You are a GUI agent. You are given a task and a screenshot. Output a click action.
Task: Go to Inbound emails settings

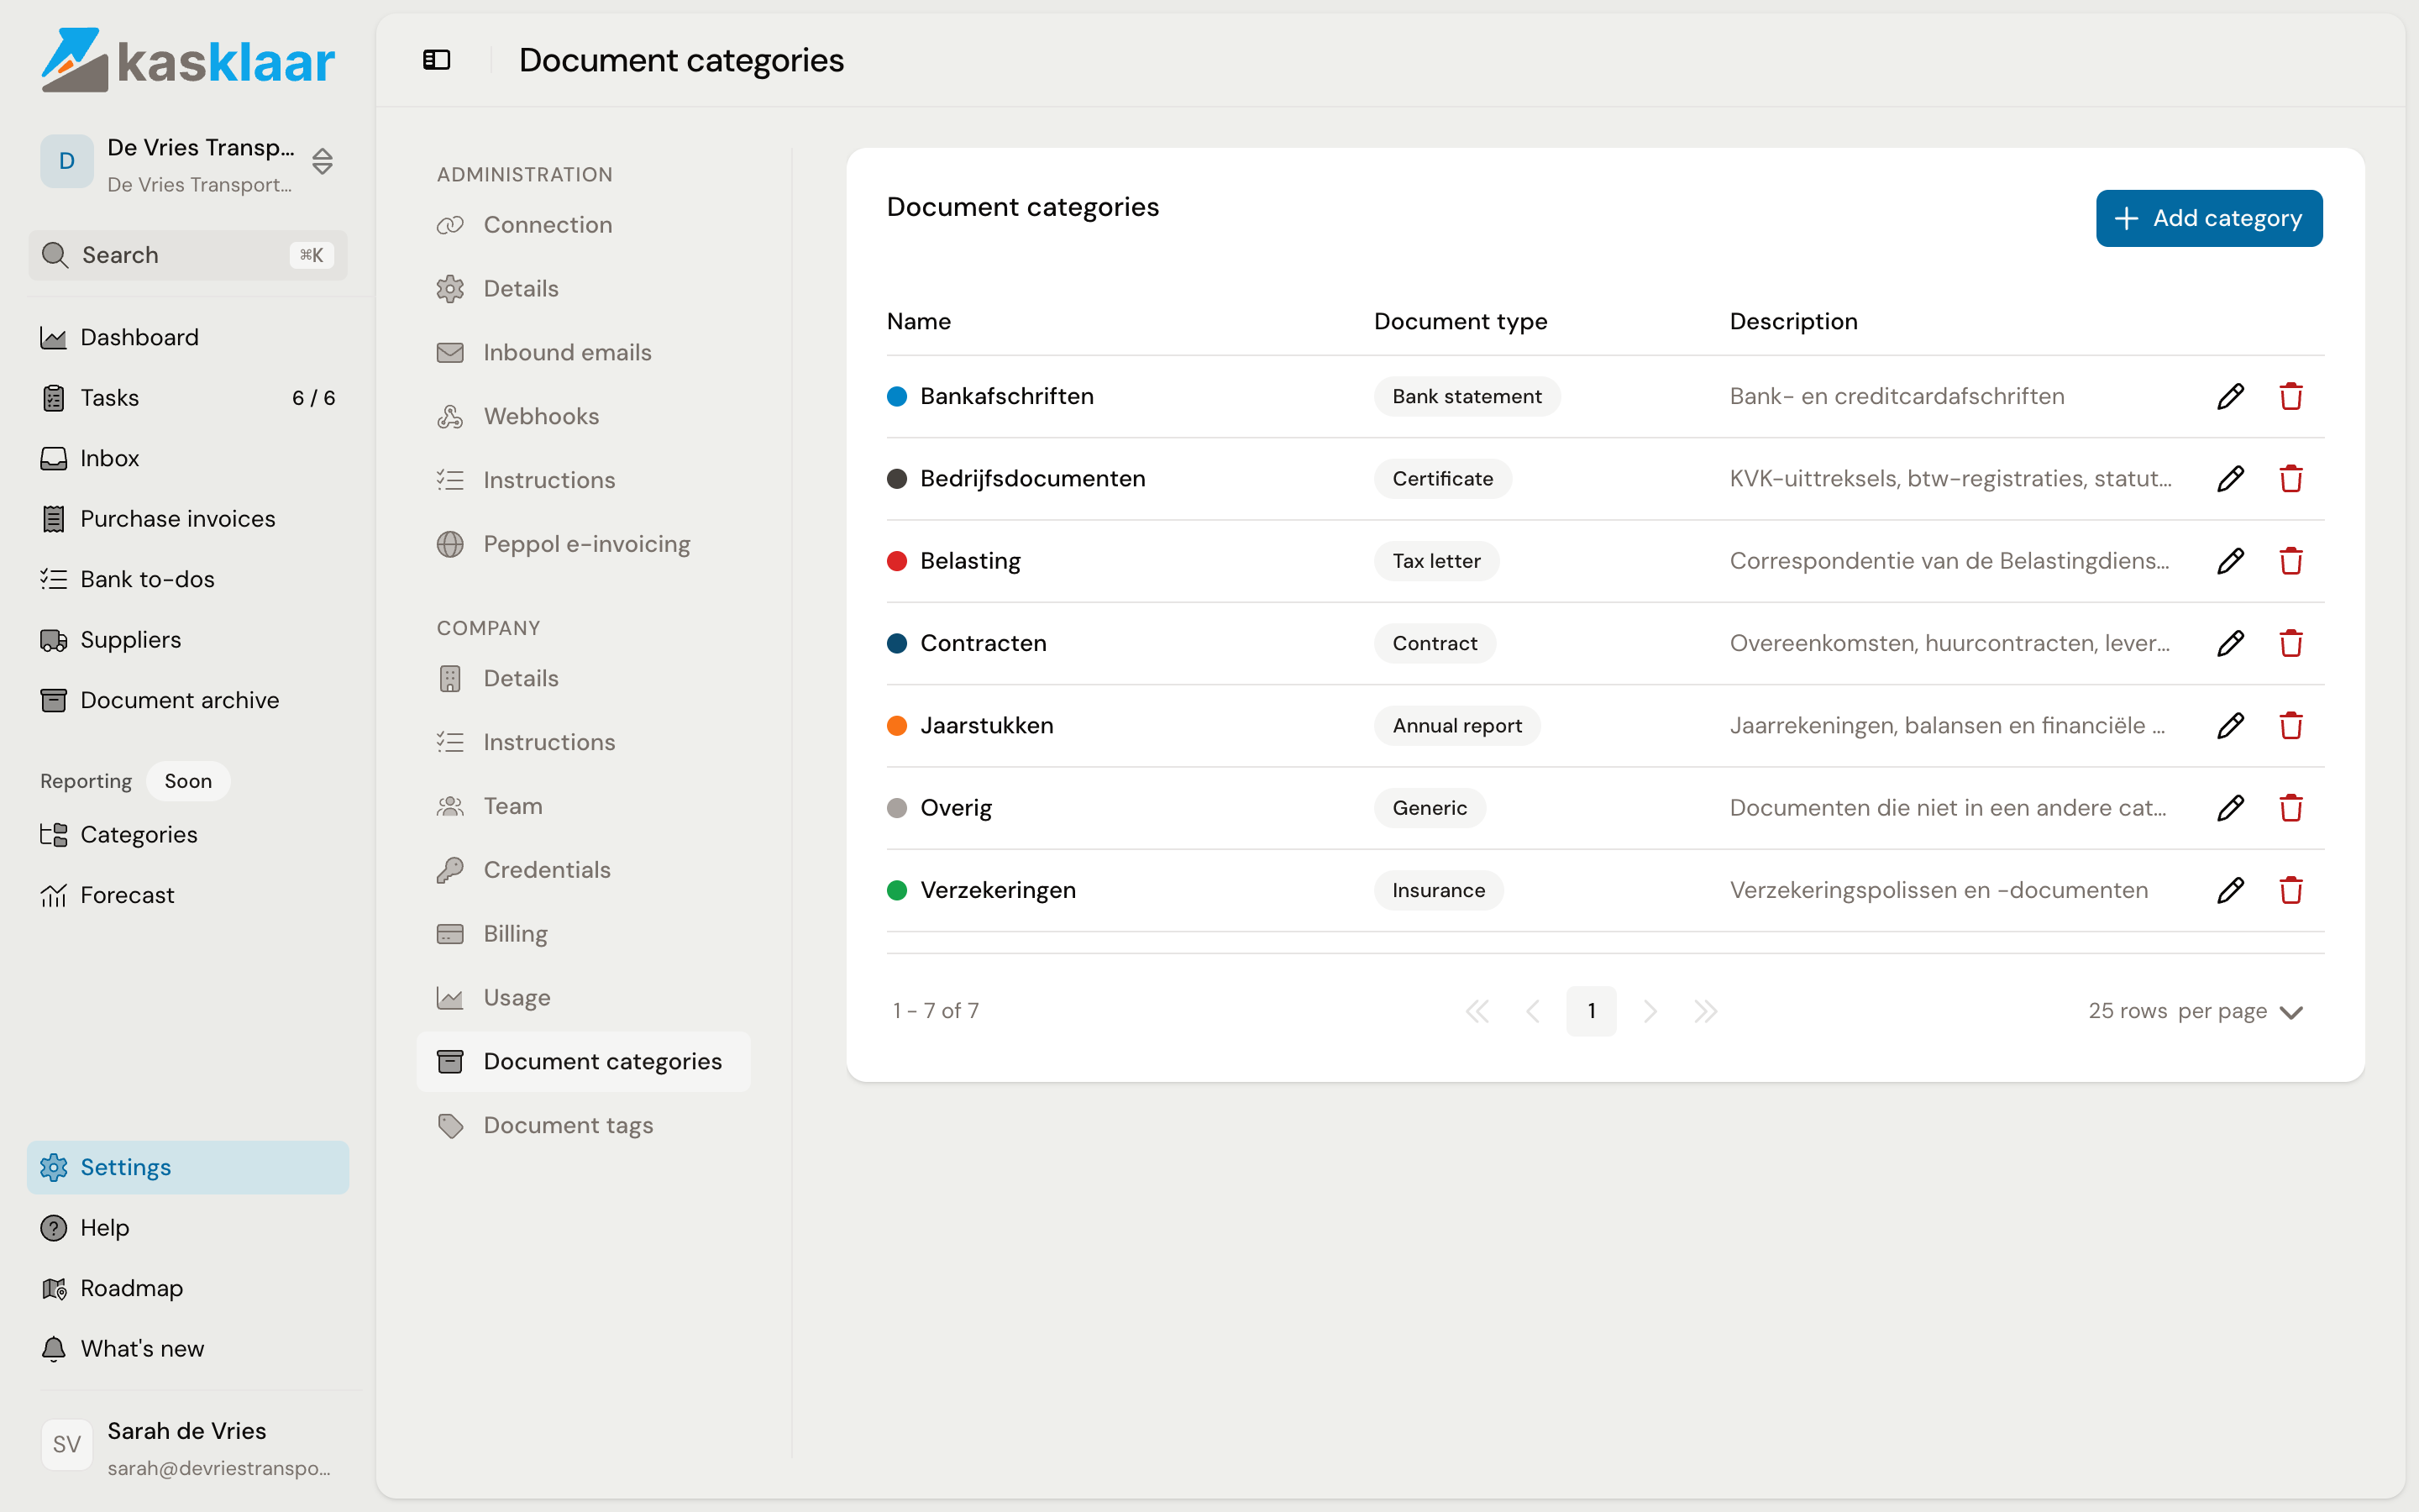pyautogui.click(x=584, y=352)
